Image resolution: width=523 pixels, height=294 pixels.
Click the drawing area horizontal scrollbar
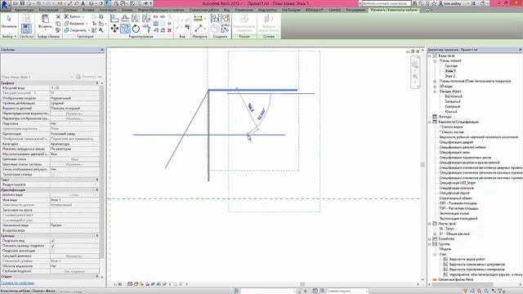click(x=302, y=284)
